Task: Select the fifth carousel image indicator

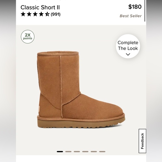Action: click(x=94, y=152)
